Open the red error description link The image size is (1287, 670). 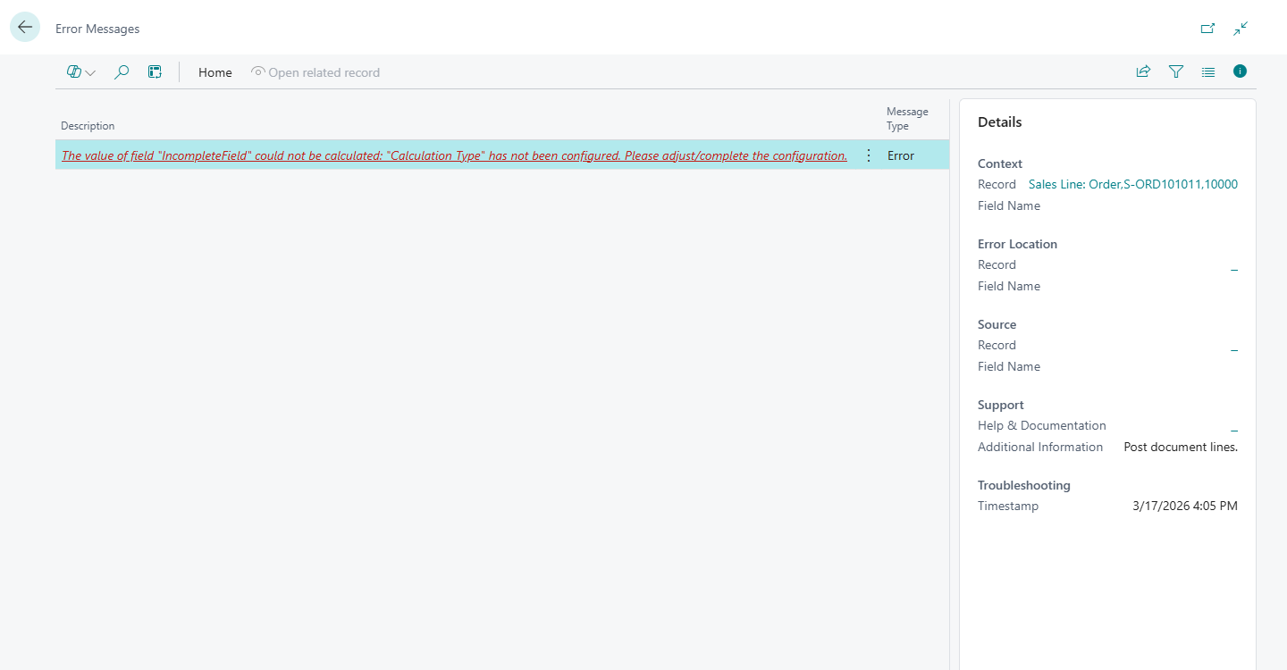pos(454,155)
